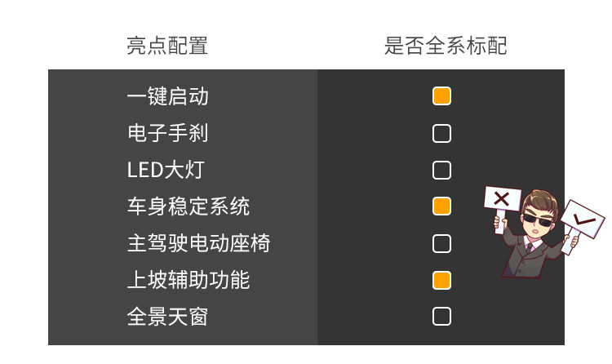Image resolution: width=612 pixels, height=364 pixels.
Task: Click the 上坡辅助功能 feature label
Action: 188,280
